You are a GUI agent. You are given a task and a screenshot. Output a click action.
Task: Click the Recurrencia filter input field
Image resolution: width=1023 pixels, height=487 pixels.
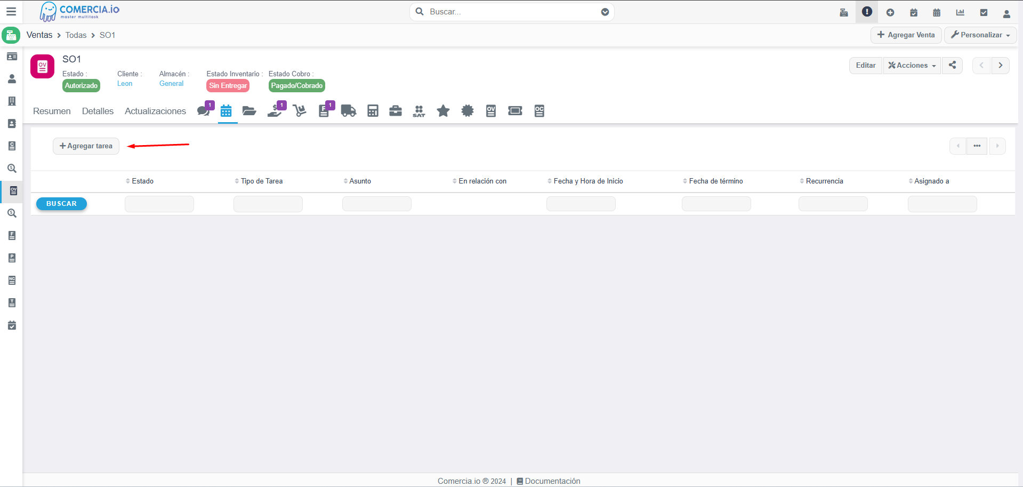point(833,204)
